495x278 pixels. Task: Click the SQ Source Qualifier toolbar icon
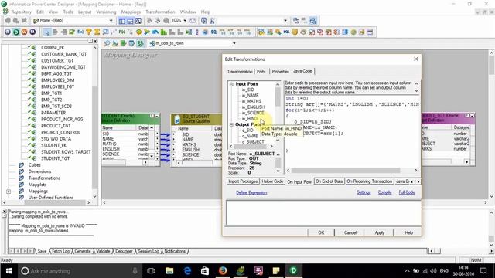pos(213,32)
